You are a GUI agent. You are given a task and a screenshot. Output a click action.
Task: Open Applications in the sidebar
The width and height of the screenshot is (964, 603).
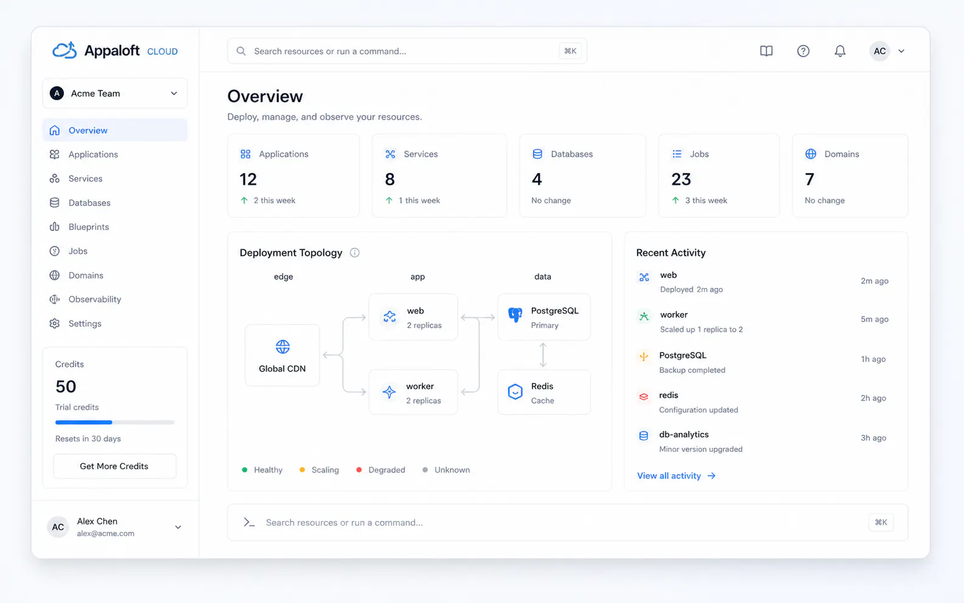[x=115, y=154]
